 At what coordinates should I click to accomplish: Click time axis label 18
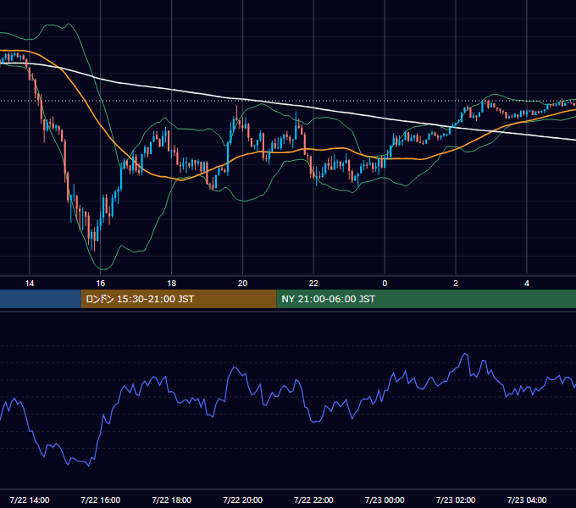click(172, 284)
